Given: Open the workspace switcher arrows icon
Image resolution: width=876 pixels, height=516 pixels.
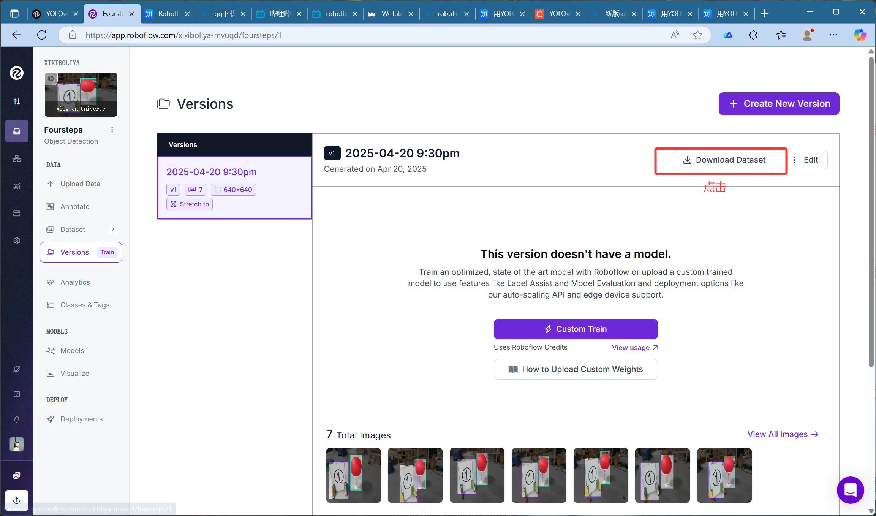Looking at the screenshot, I should pos(17,101).
